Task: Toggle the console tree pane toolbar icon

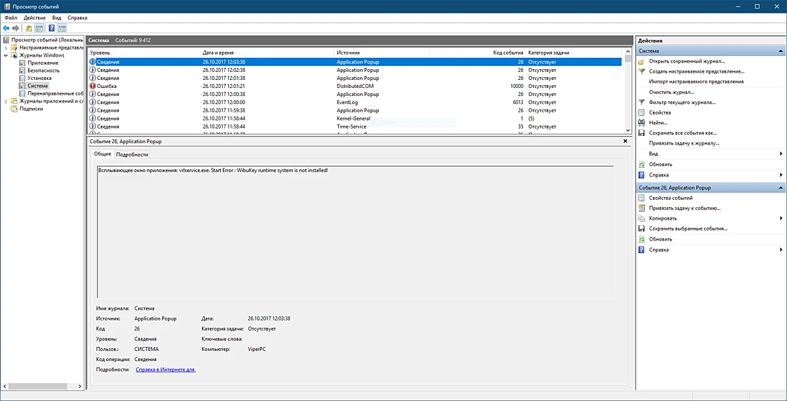Action: [x=39, y=28]
